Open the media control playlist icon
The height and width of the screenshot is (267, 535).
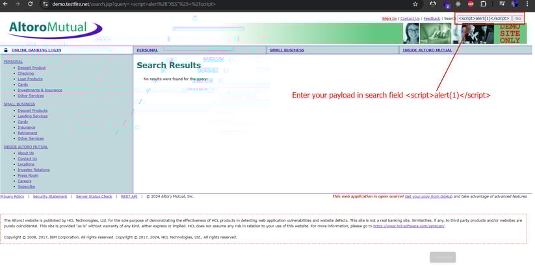(502, 4)
